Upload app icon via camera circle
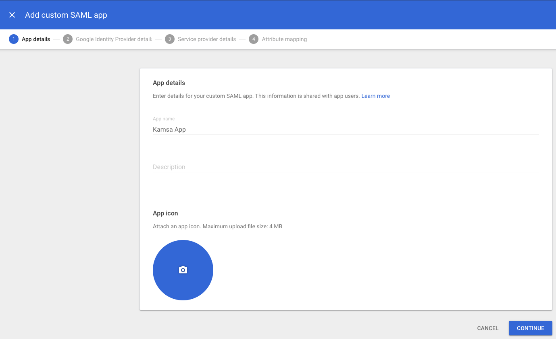 click(x=183, y=270)
